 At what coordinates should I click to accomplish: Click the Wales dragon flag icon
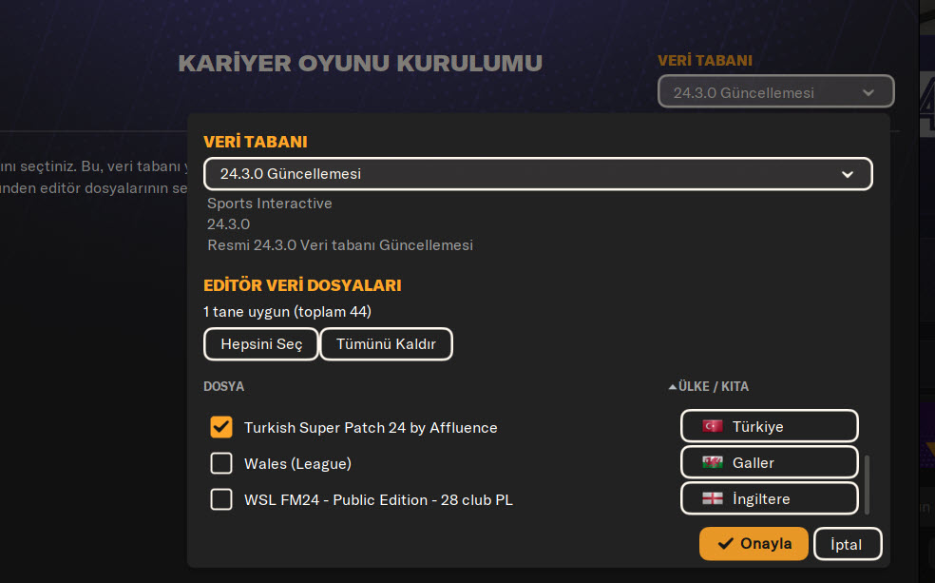point(712,462)
